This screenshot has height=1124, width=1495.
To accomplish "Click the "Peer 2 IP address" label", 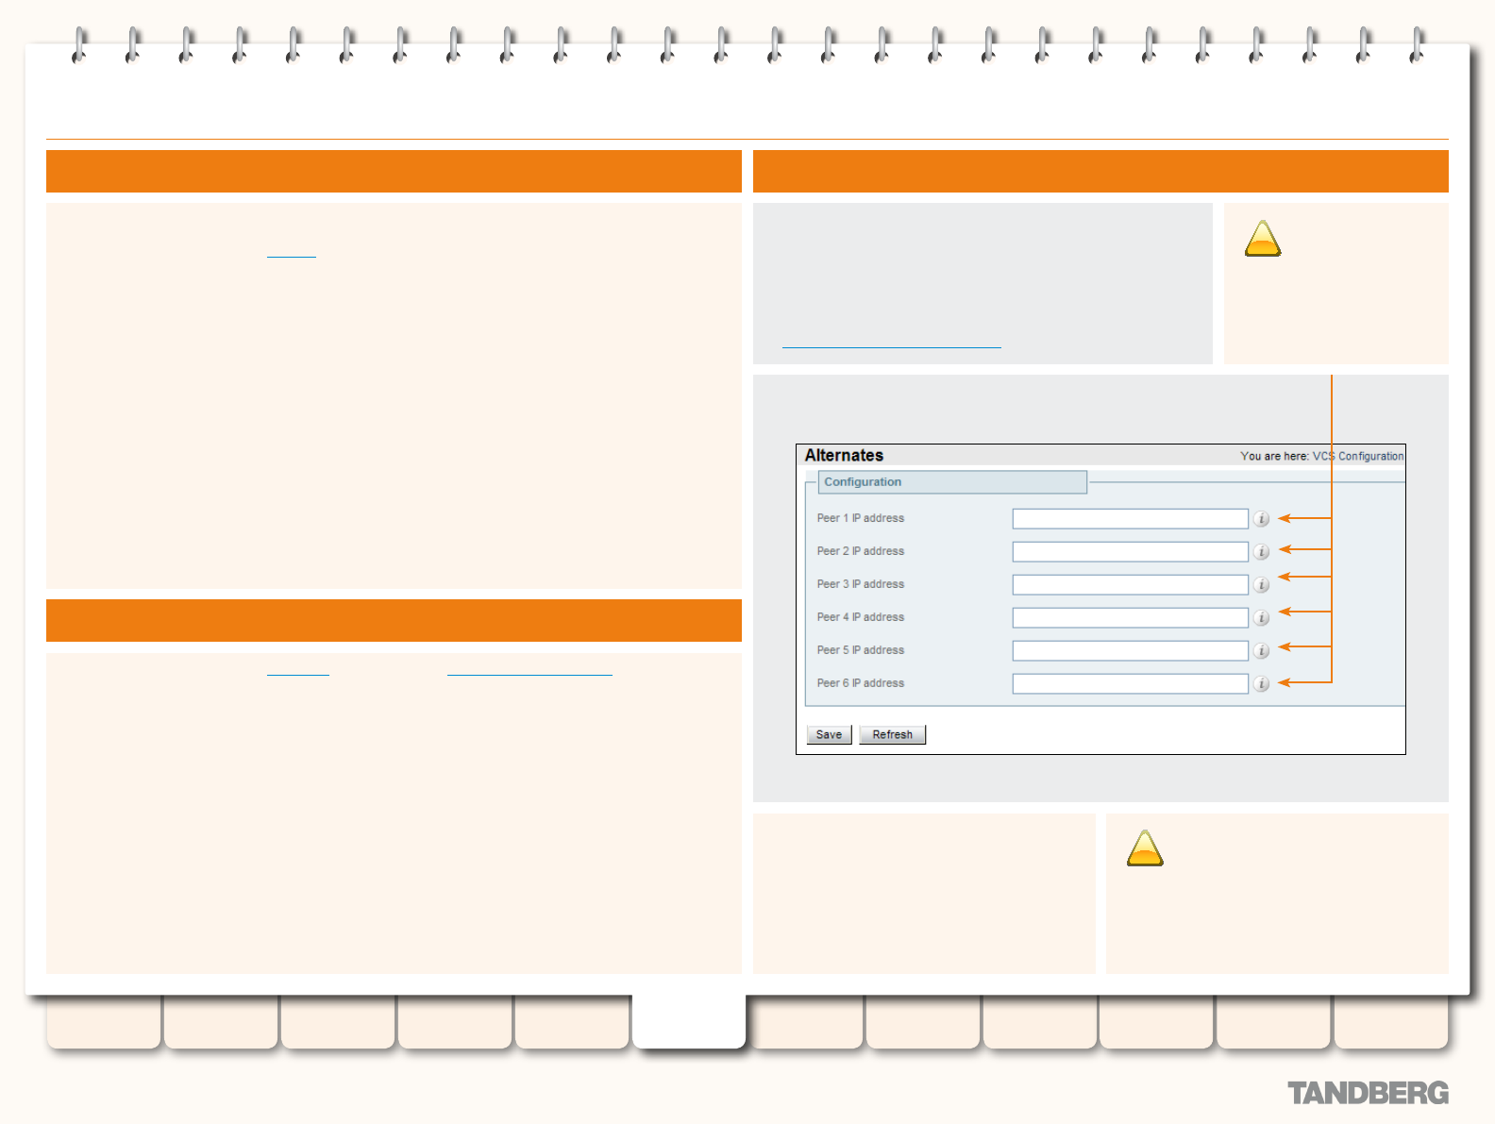I will (x=860, y=551).
